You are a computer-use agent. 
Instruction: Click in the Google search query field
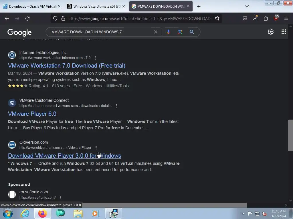tap(101, 32)
